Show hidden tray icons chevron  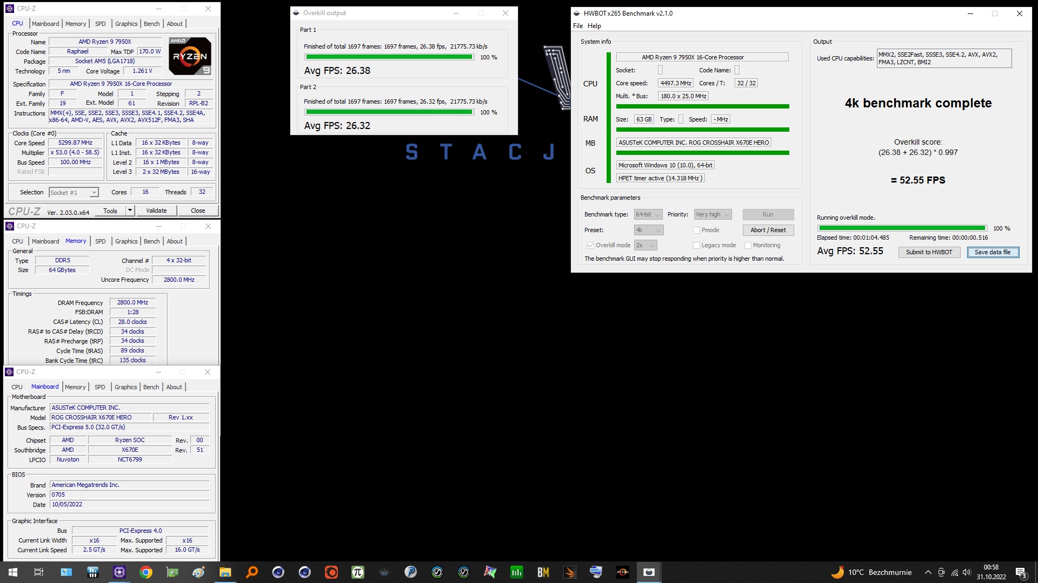[x=928, y=572]
